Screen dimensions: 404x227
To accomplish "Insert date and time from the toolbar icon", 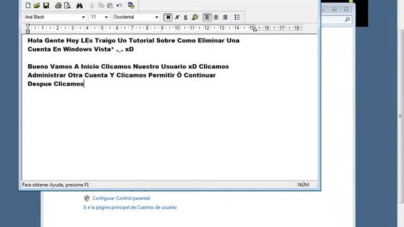I will [131, 6].
